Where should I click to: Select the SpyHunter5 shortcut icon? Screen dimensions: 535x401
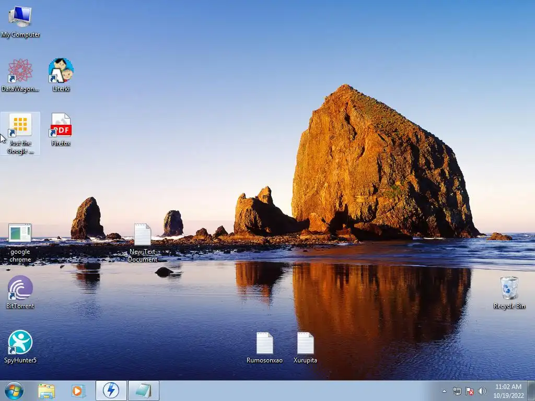[20, 347]
